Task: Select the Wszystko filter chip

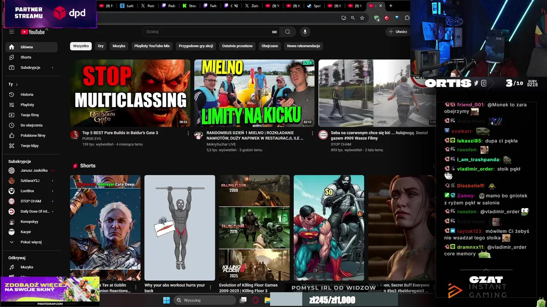Action: click(81, 46)
